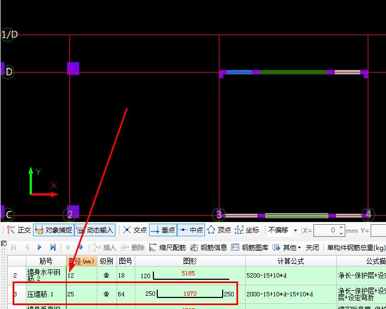Go to first rebar record
Viewport: 386px width, 309px height.
pos(14,247)
